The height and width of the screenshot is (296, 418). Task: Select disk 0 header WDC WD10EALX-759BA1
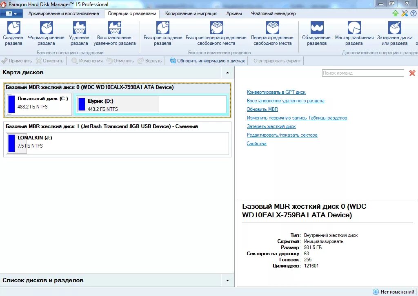[x=90, y=87]
